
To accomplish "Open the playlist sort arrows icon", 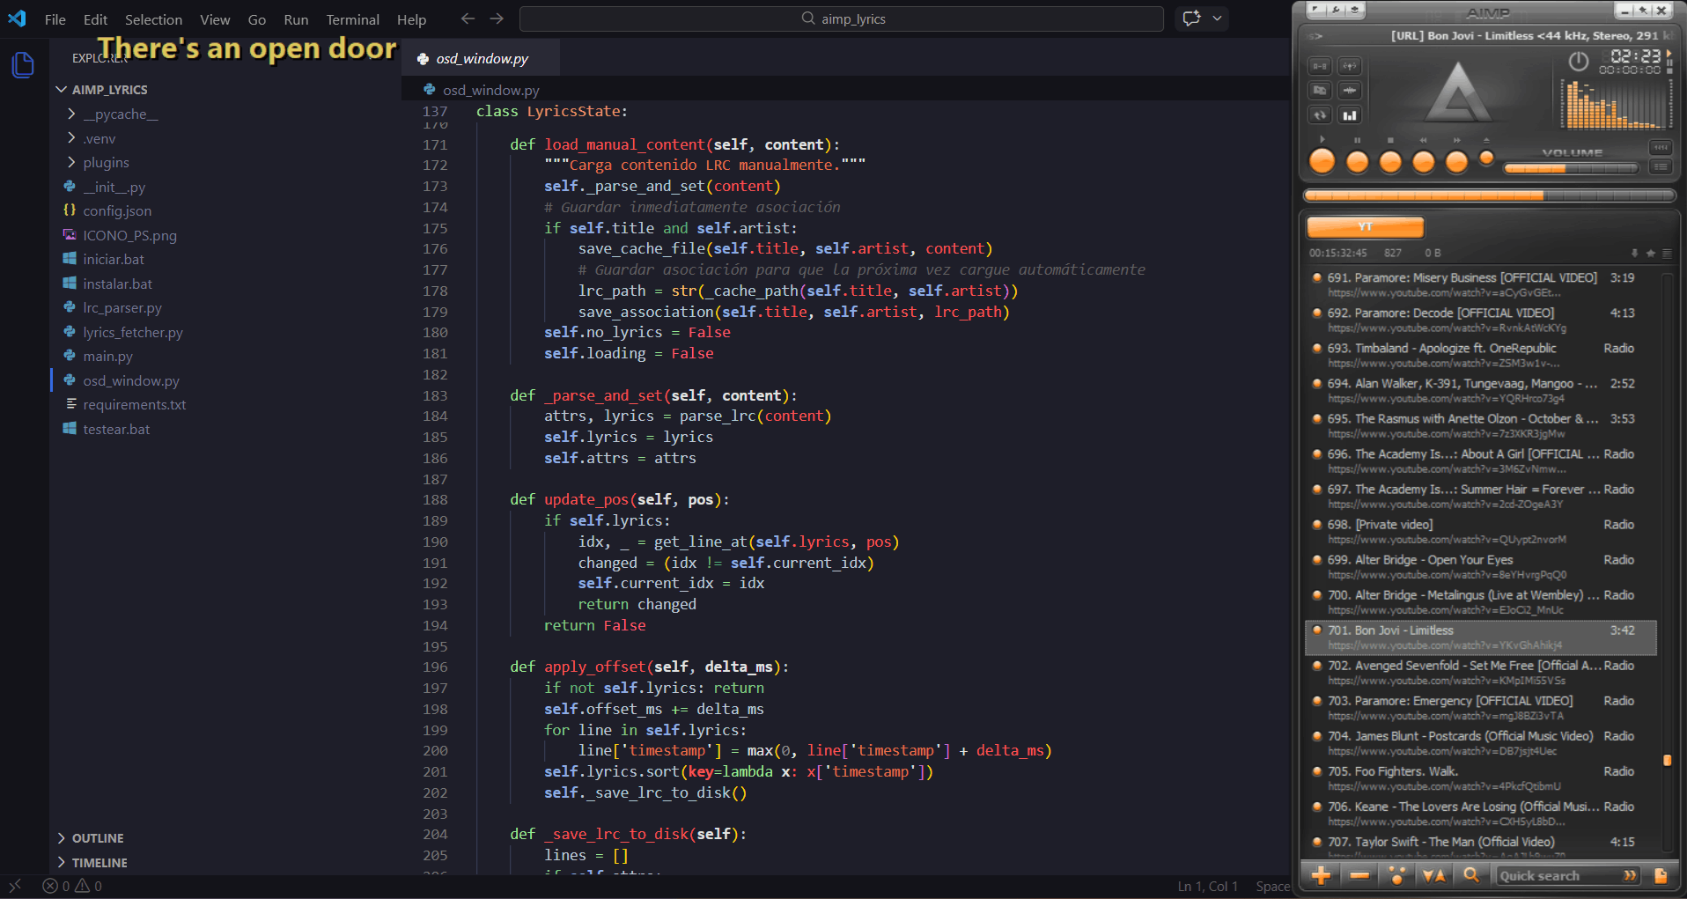I will tap(1433, 875).
